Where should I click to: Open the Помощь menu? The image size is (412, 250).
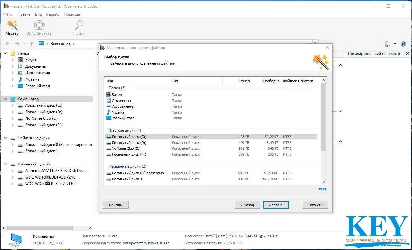click(72, 14)
